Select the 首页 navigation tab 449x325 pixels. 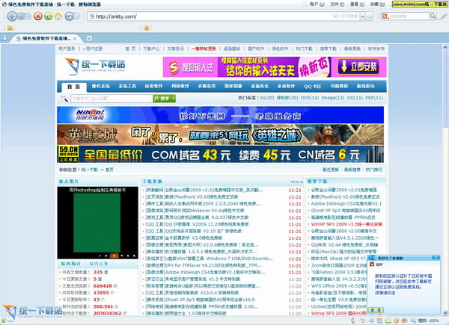tap(73, 87)
